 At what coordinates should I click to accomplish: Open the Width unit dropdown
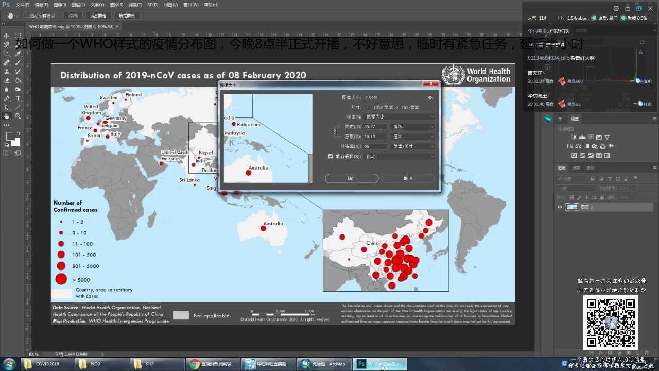(x=413, y=127)
